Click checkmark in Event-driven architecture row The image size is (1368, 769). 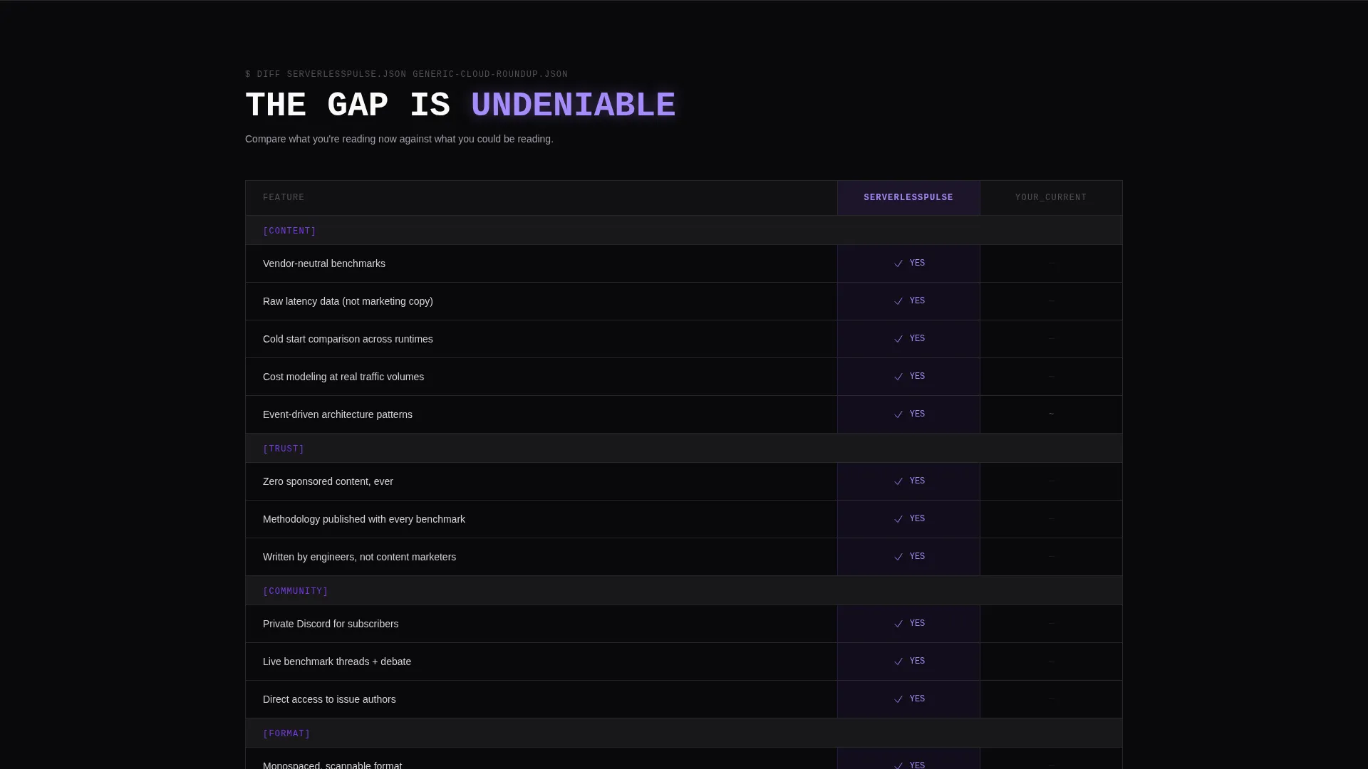click(898, 414)
